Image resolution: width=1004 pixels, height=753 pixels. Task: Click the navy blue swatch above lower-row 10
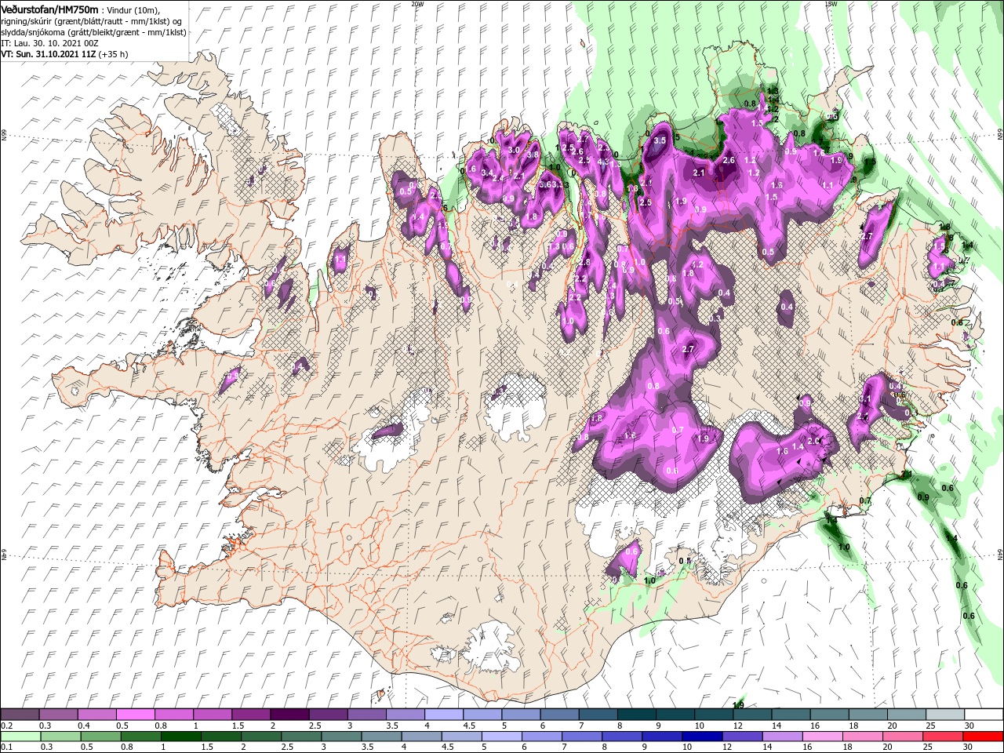pos(702,737)
